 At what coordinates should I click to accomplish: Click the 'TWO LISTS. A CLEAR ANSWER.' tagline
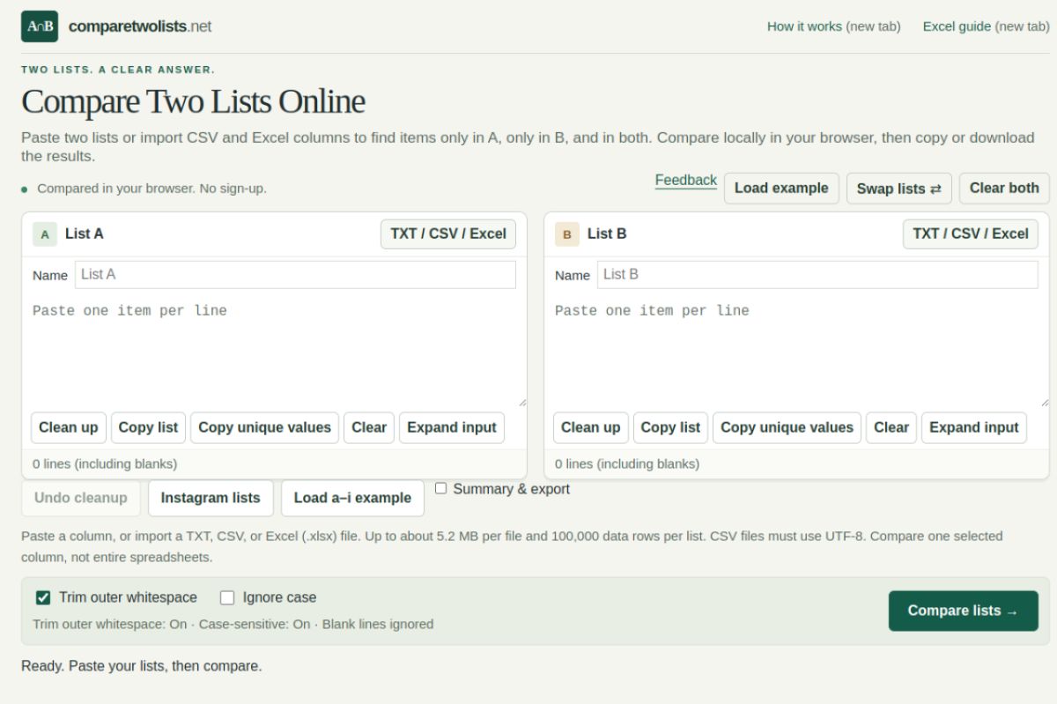118,70
